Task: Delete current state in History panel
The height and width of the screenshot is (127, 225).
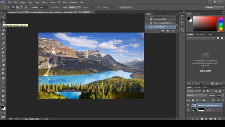Action: (173, 31)
